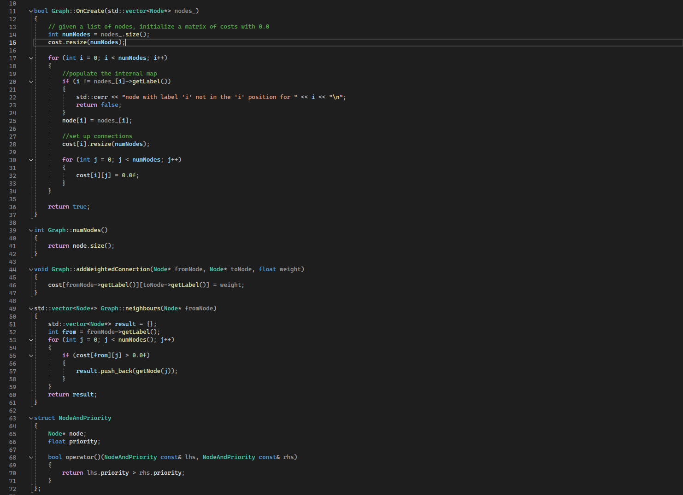
Task: Collapse the NodeAndPriority struct
Action: (x=30, y=418)
